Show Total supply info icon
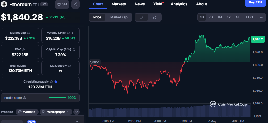268x123 pixels. (x=29, y=66)
